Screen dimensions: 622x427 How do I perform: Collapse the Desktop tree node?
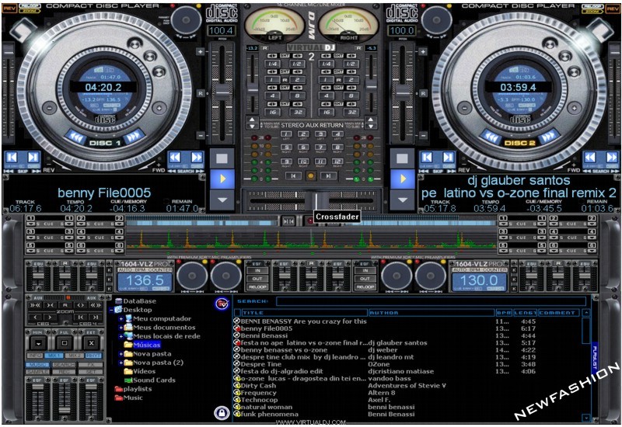coord(111,310)
